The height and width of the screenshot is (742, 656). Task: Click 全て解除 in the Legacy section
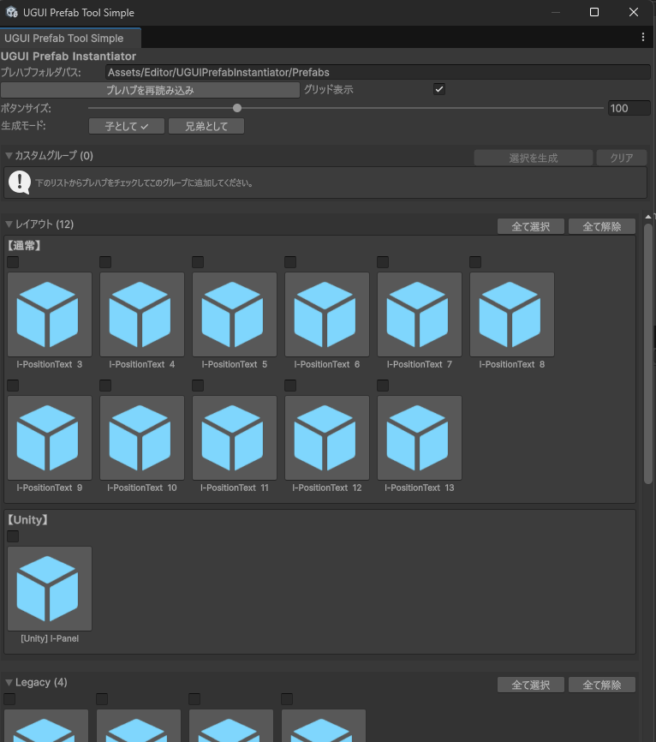click(x=601, y=685)
